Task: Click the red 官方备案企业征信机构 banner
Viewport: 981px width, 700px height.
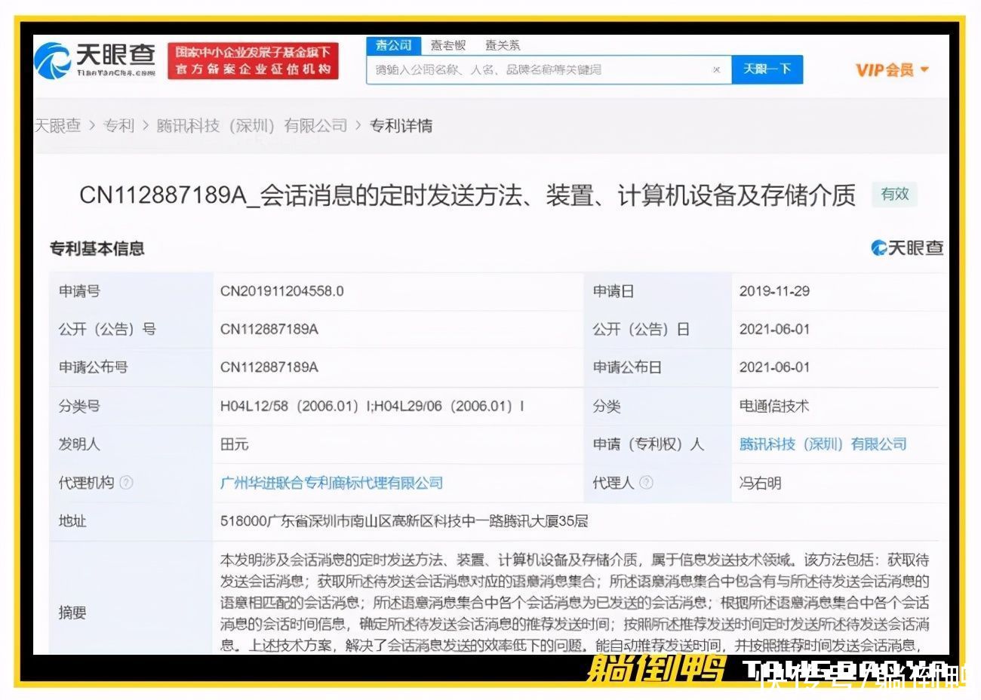Action: [253, 61]
